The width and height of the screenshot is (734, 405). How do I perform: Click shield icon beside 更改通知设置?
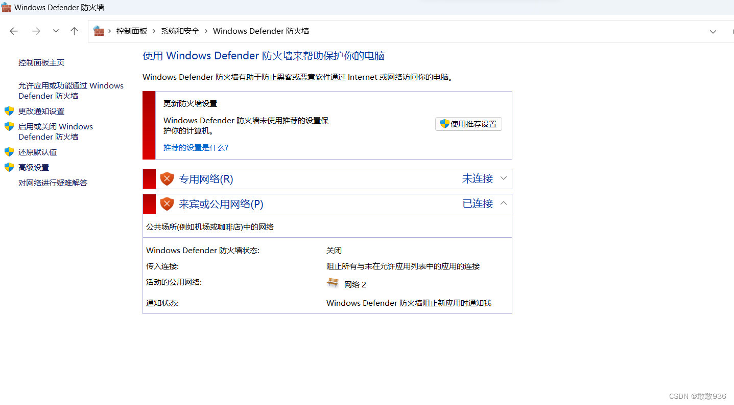tap(9, 111)
